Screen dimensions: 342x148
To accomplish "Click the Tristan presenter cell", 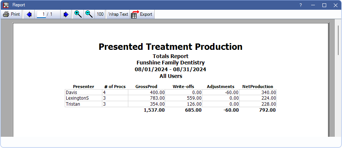I will (84, 104).
